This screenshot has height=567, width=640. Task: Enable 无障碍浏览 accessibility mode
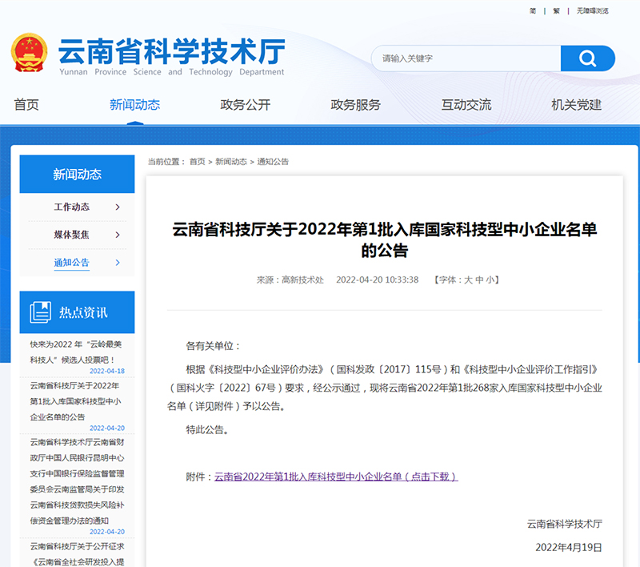click(592, 10)
